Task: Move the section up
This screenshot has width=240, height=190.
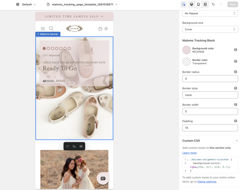Action: (67, 146)
